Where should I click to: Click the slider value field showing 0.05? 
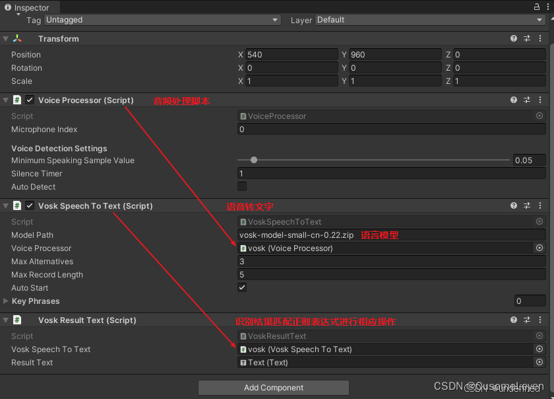[529, 160]
